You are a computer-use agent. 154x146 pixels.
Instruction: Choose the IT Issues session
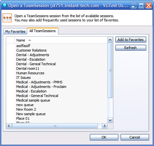click(x=23, y=78)
